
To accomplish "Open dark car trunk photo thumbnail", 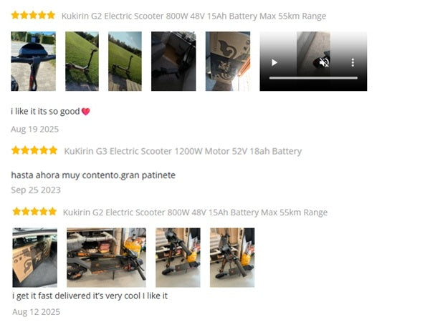I will 173,61.
